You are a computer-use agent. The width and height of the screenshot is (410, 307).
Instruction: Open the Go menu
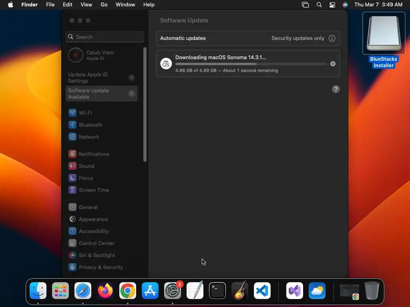click(104, 5)
